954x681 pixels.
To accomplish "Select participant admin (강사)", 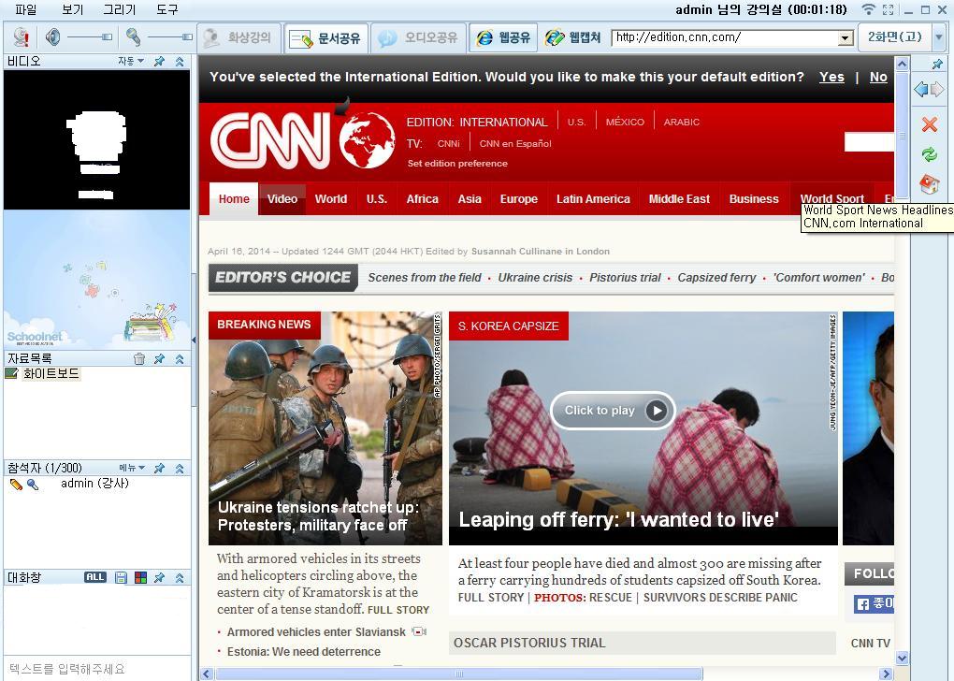I will coord(94,484).
